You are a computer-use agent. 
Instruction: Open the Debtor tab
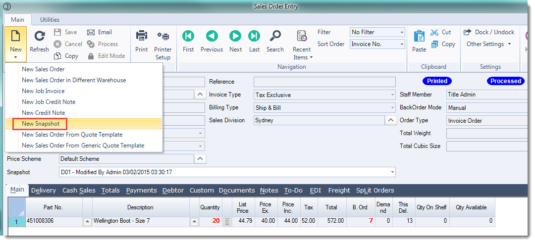[173, 191]
